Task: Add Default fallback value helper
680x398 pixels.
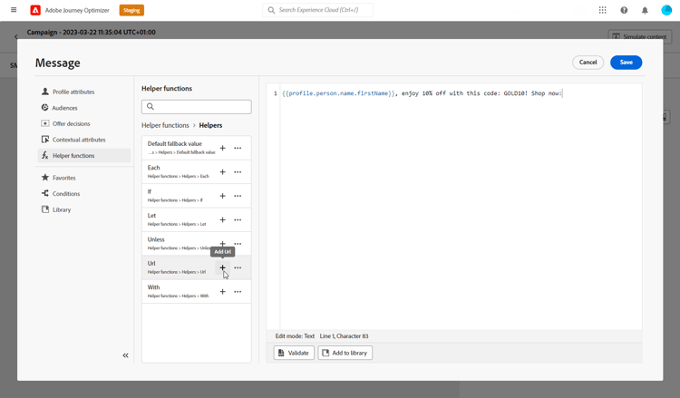Action: click(x=222, y=148)
